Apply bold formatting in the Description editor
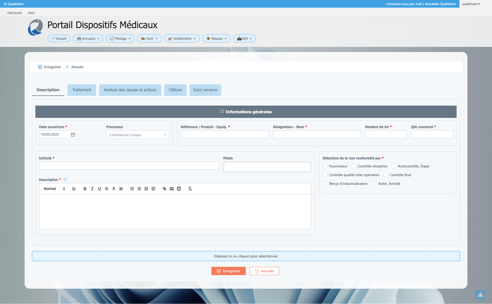Screen dimensions: 492x304 85,189
